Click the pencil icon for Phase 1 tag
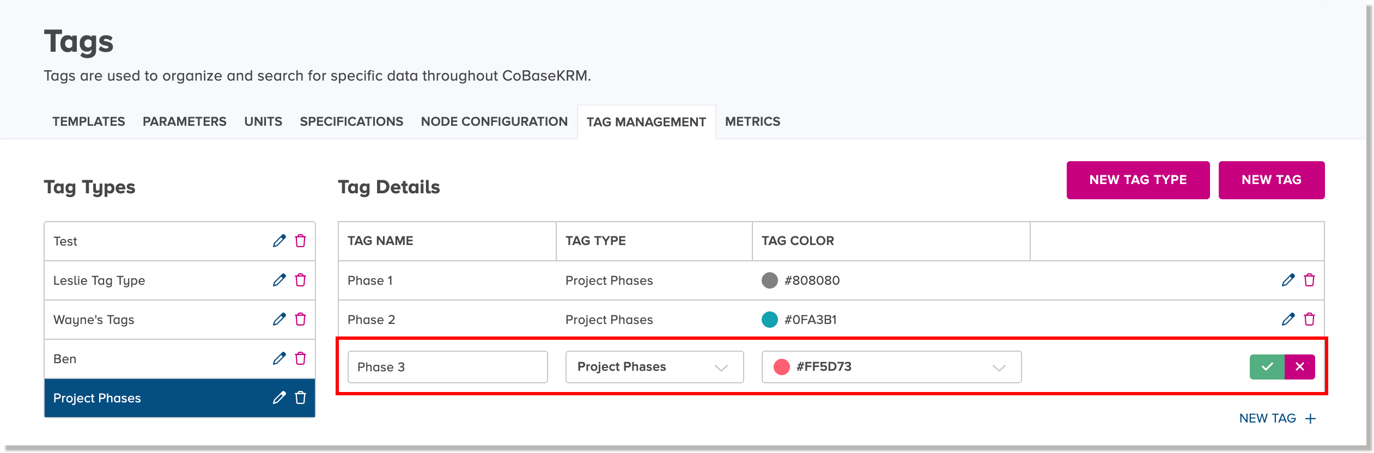 [x=1288, y=280]
